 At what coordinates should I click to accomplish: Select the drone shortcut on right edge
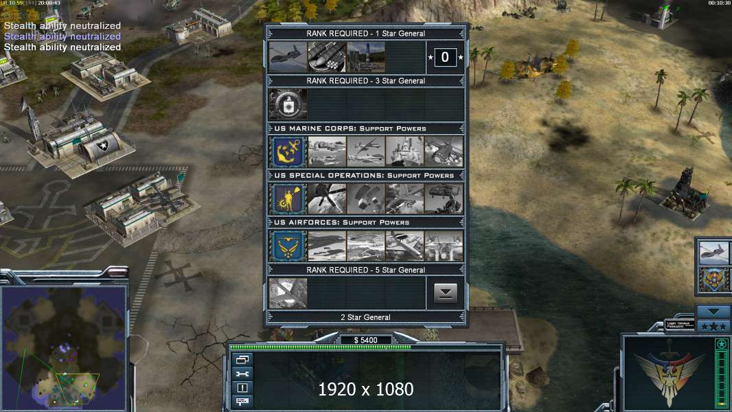(715, 253)
